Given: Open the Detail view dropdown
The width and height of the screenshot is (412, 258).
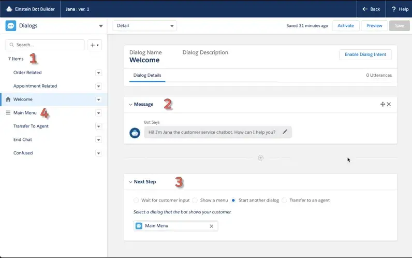Looking at the screenshot, I should [x=144, y=26].
